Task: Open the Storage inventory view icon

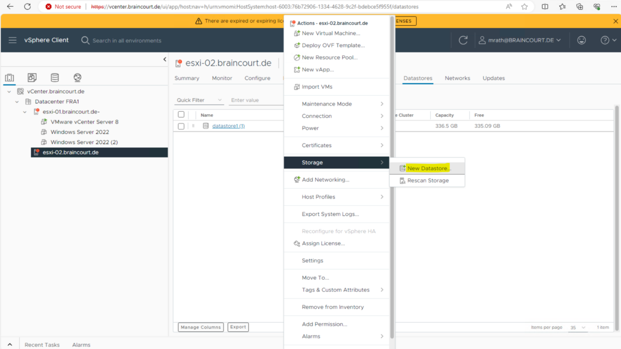Action: (x=55, y=78)
